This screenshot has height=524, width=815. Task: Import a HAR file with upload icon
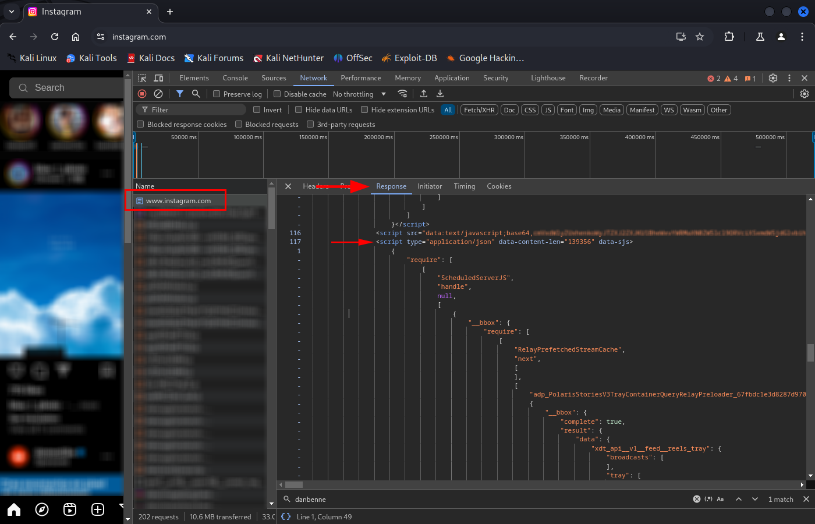[424, 94]
